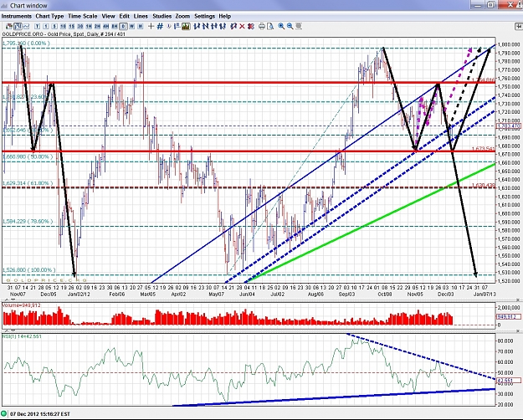Click the edit lines icon before the red X

tap(233, 26)
